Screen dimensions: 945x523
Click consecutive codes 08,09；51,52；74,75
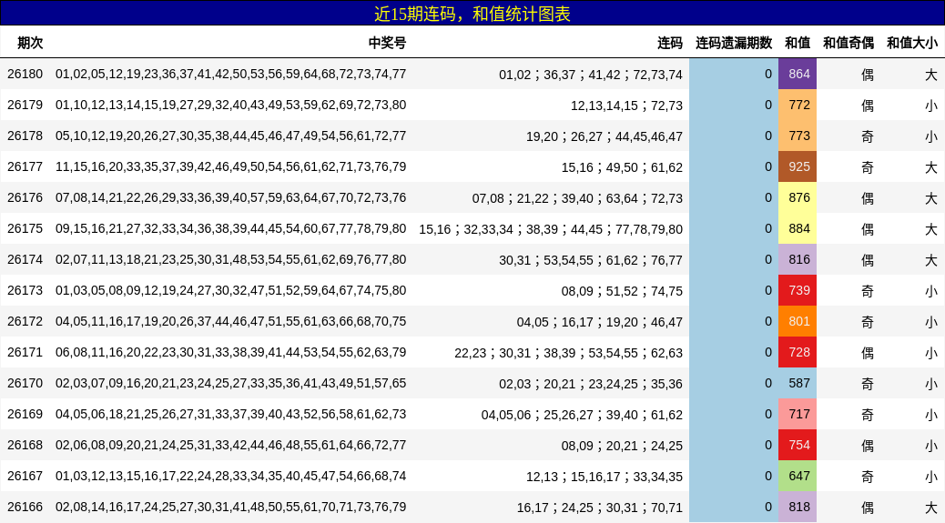click(622, 291)
